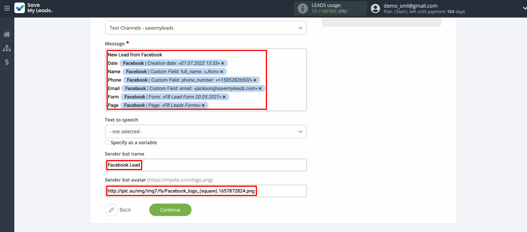Select the Facebook Form tag

175,97
